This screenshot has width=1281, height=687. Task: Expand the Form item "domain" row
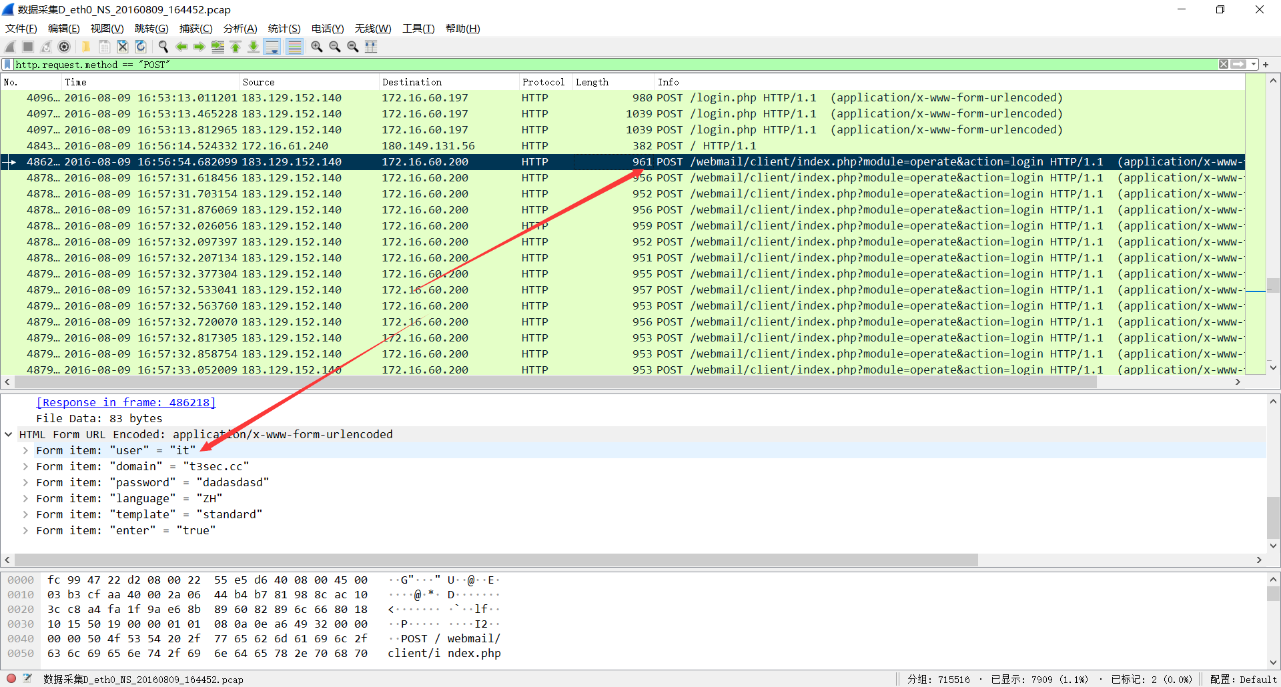point(25,466)
